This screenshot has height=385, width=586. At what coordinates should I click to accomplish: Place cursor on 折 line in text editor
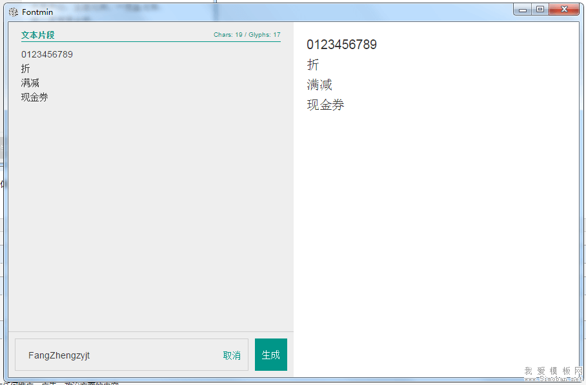26,68
